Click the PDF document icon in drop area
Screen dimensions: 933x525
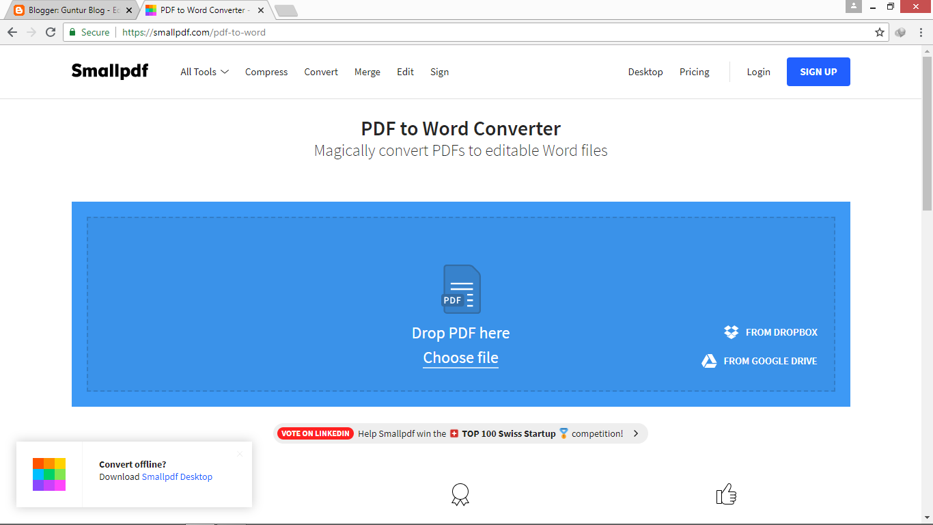461,289
